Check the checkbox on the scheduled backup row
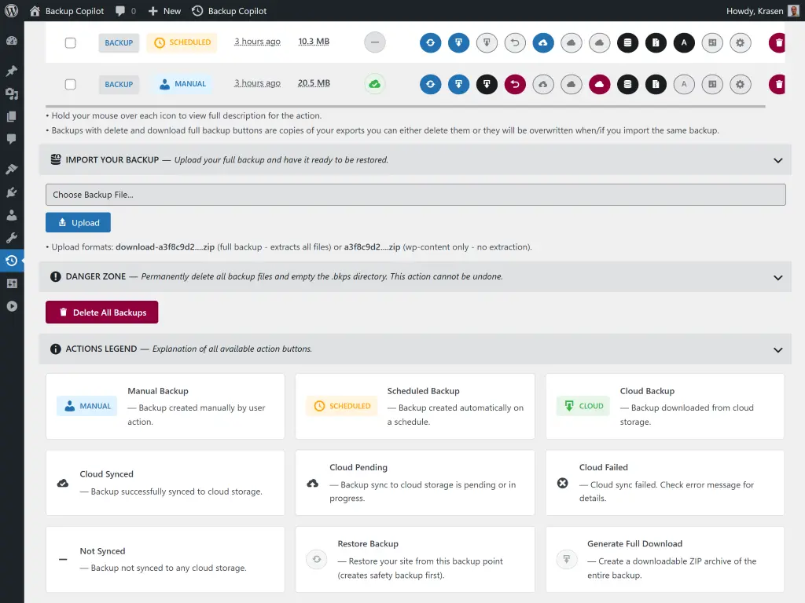 [70, 42]
